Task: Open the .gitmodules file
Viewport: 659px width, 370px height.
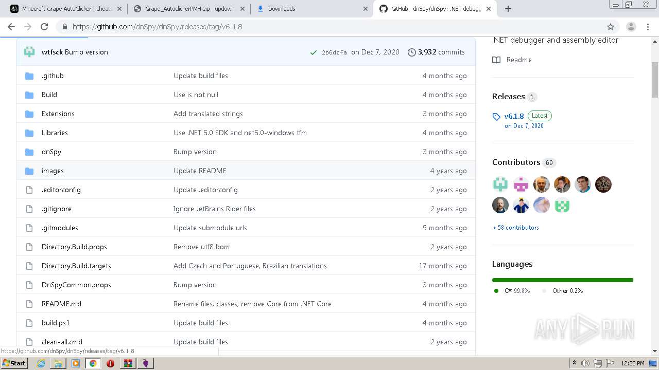Action: point(60,228)
